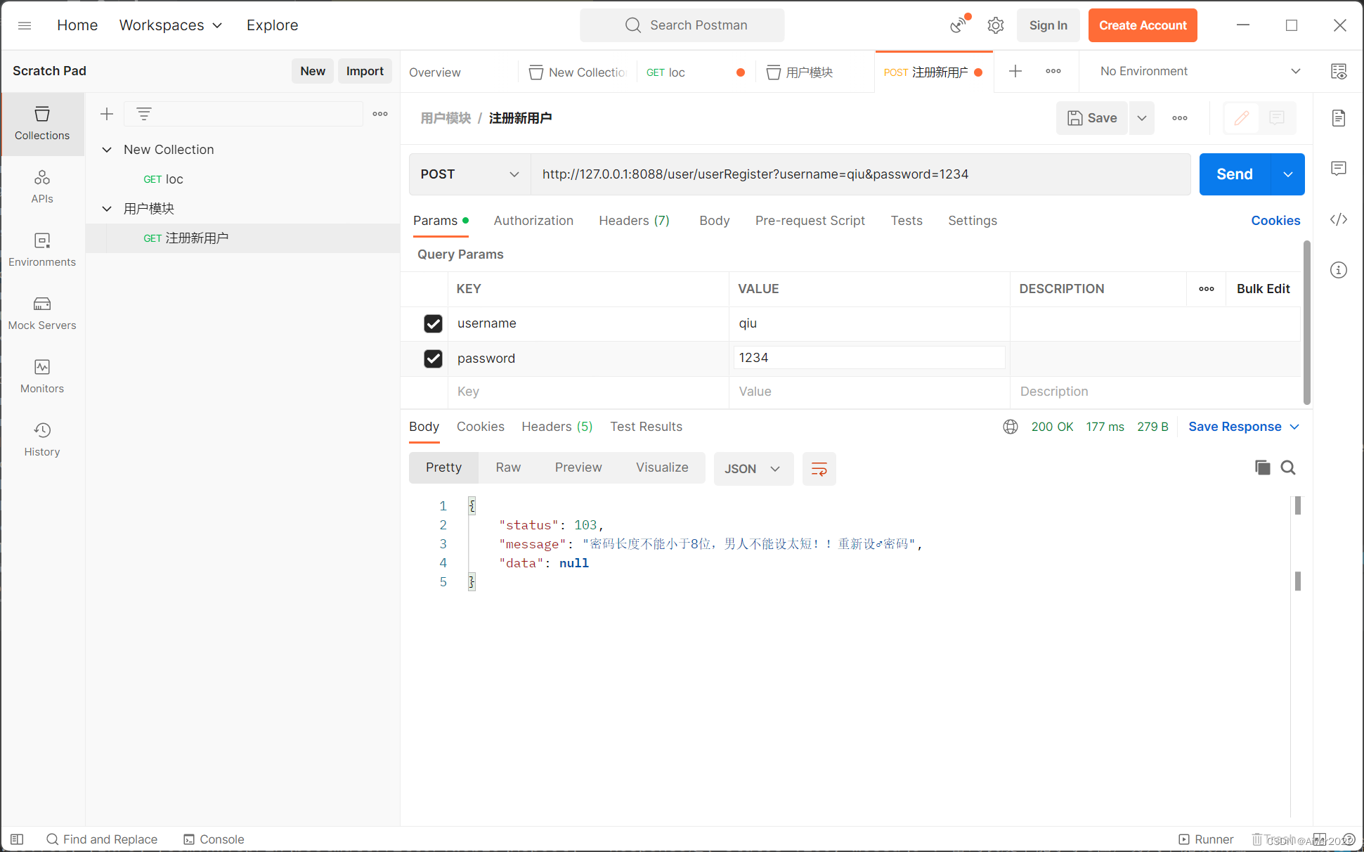
Task: Uncheck the username parameter checkbox
Action: click(433, 323)
